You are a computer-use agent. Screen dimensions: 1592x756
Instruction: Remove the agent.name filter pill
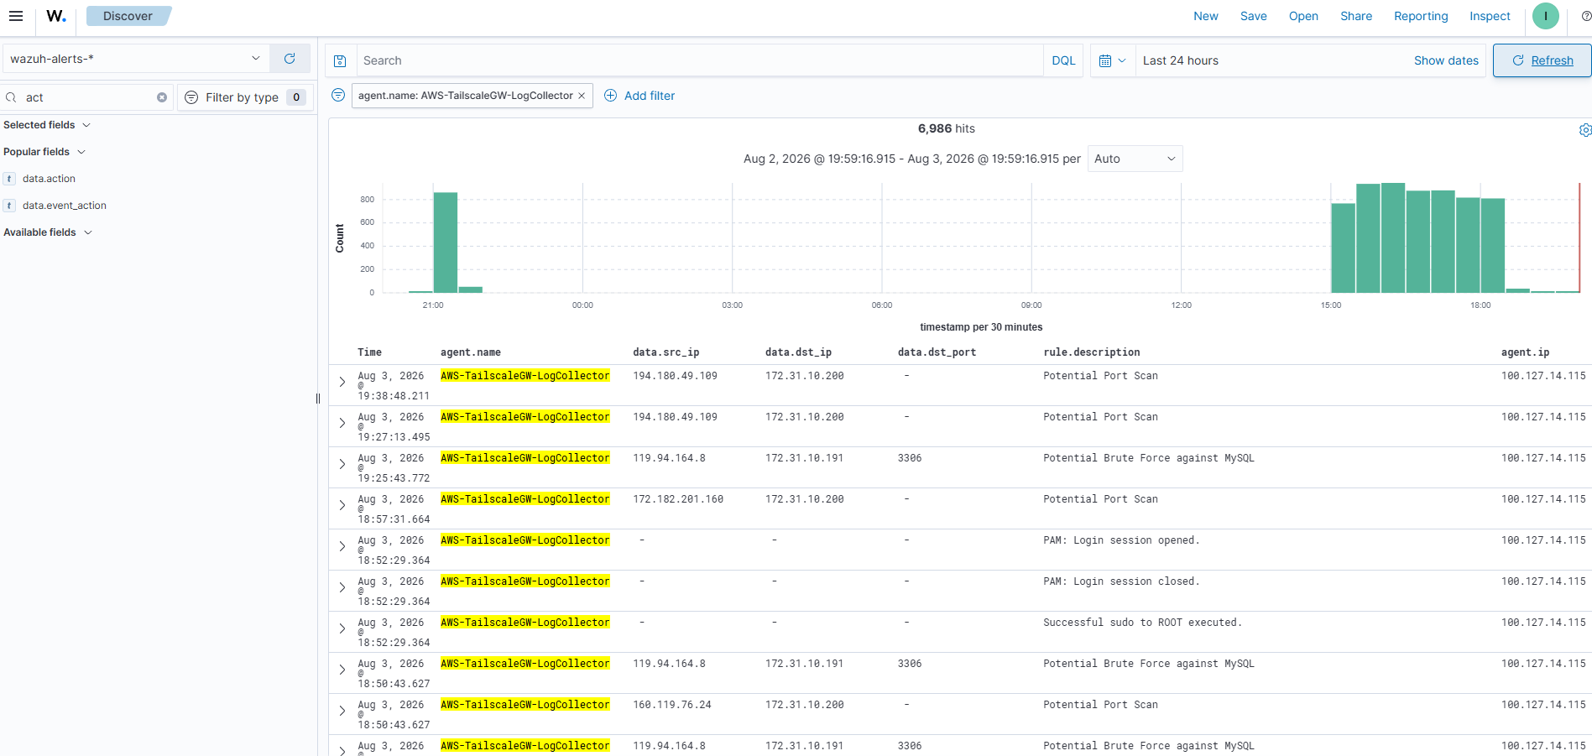(582, 96)
